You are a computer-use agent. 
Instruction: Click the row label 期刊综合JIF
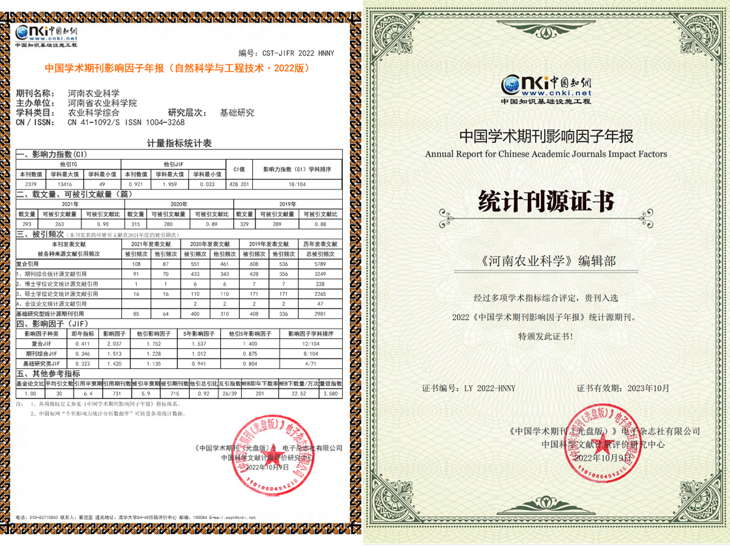pyautogui.click(x=42, y=354)
